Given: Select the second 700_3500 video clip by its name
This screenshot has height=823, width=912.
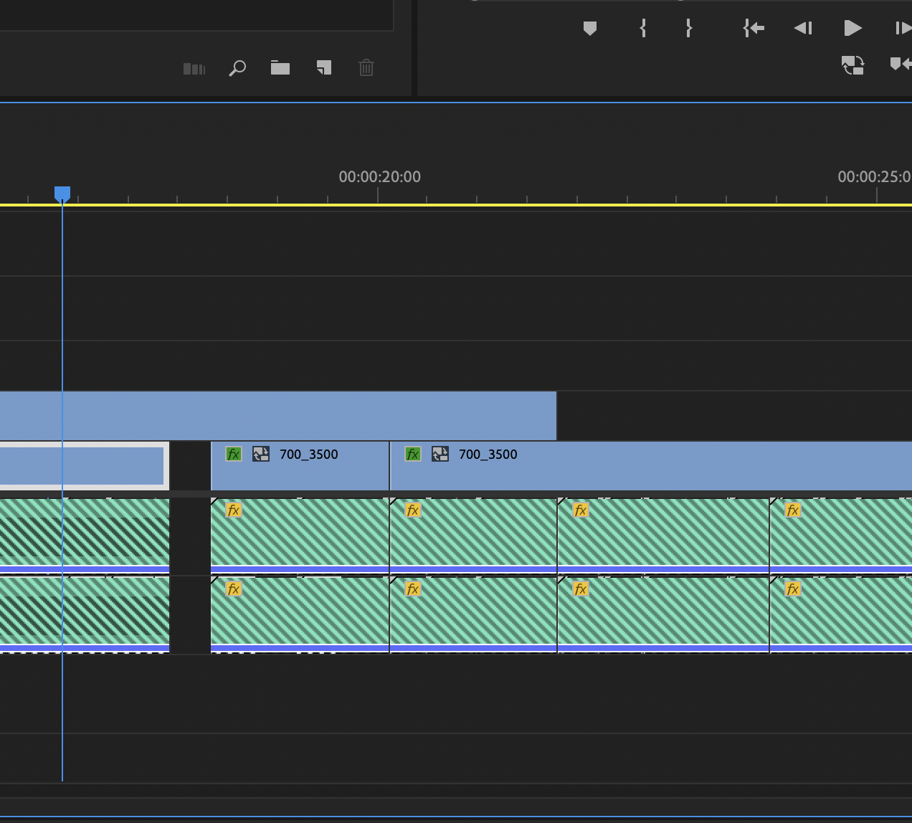Looking at the screenshot, I should click(488, 455).
